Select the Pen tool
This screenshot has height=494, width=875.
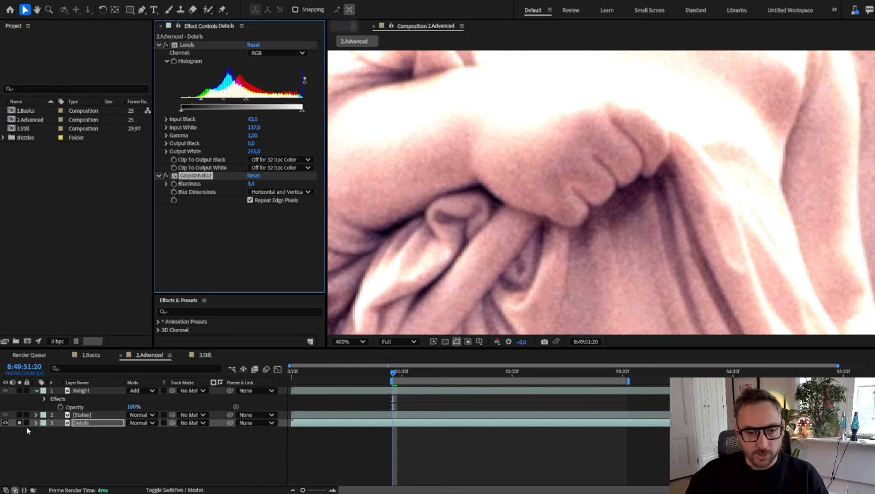(x=143, y=9)
